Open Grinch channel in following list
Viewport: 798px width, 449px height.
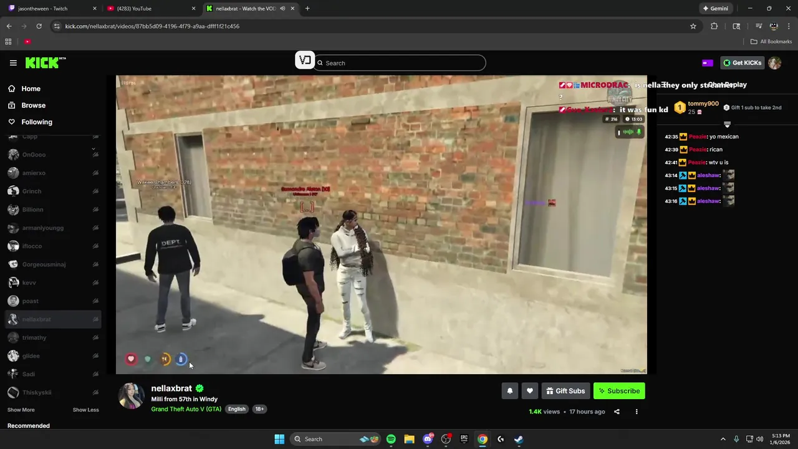(x=53, y=191)
